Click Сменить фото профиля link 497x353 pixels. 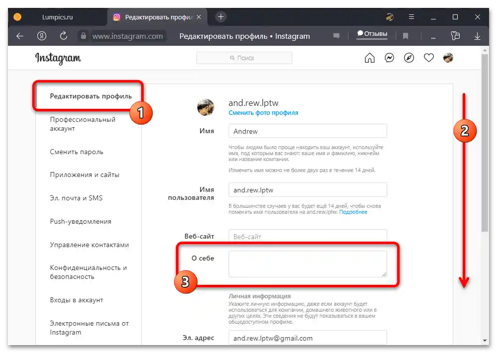263,112
